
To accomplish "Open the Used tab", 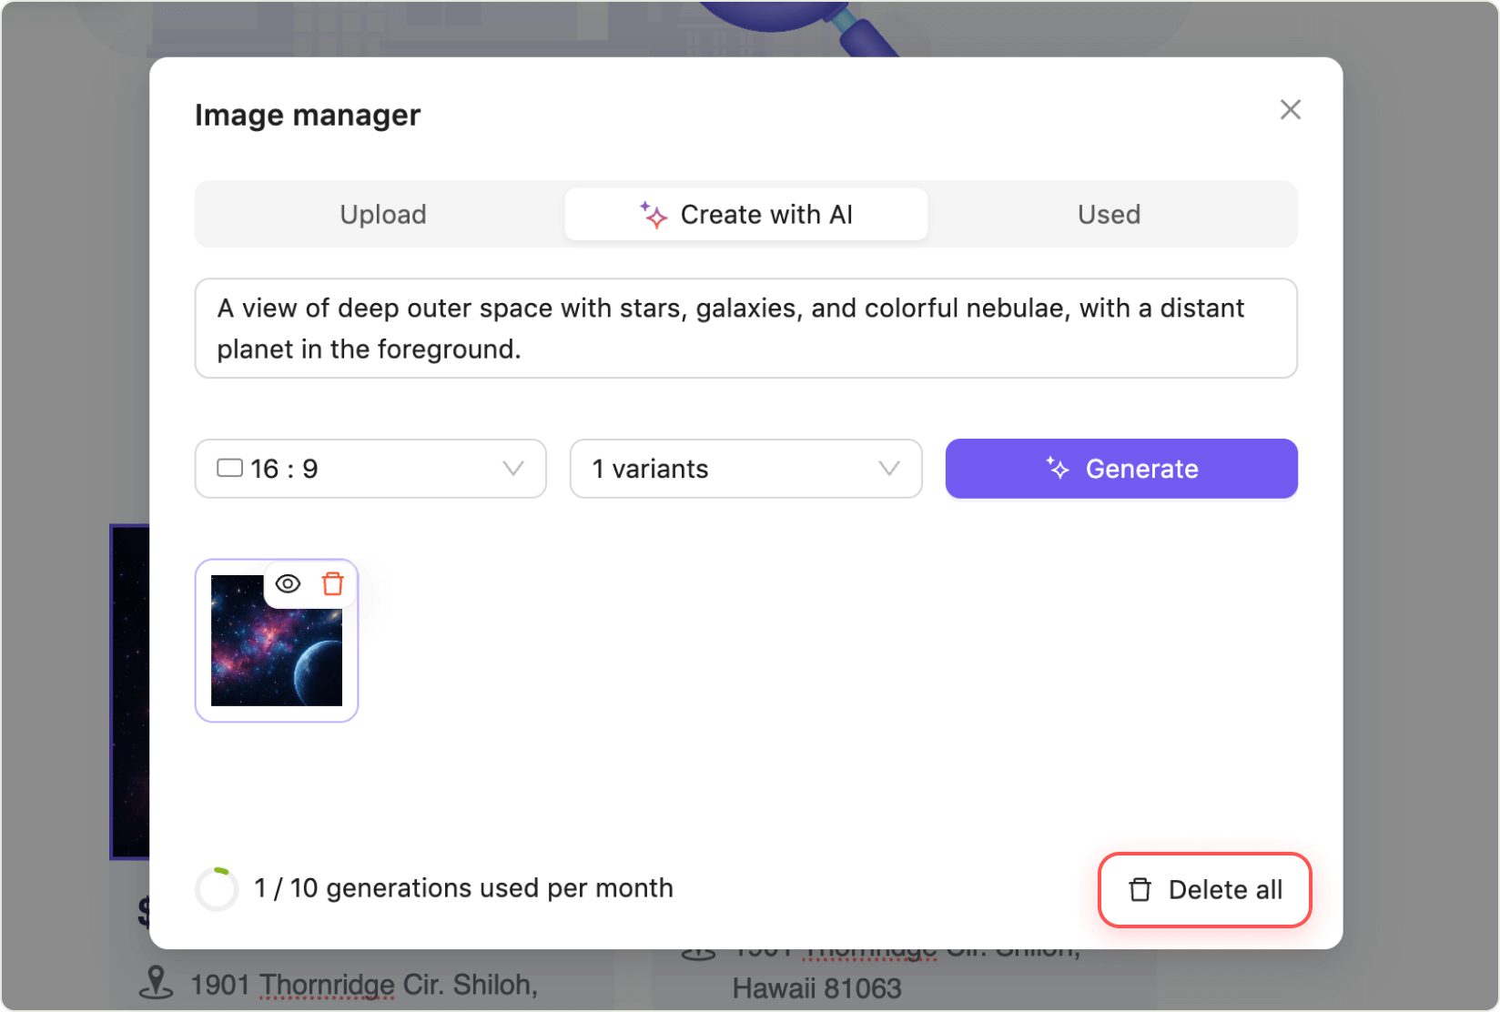I will tap(1109, 215).
